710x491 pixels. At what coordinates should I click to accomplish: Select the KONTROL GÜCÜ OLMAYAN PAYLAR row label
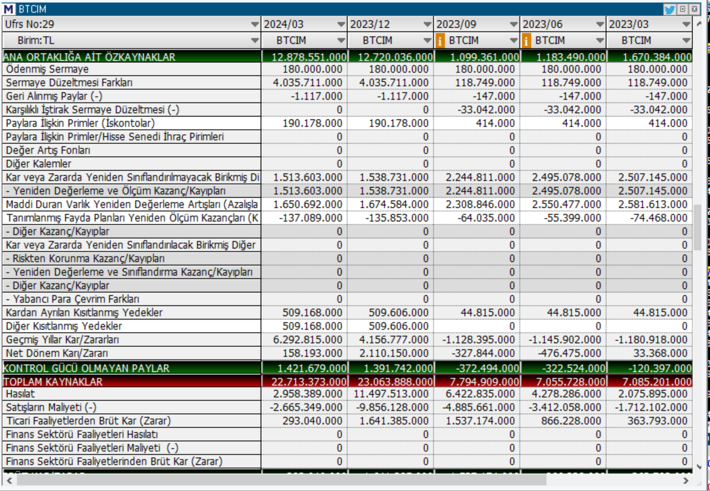pos(132,368)
